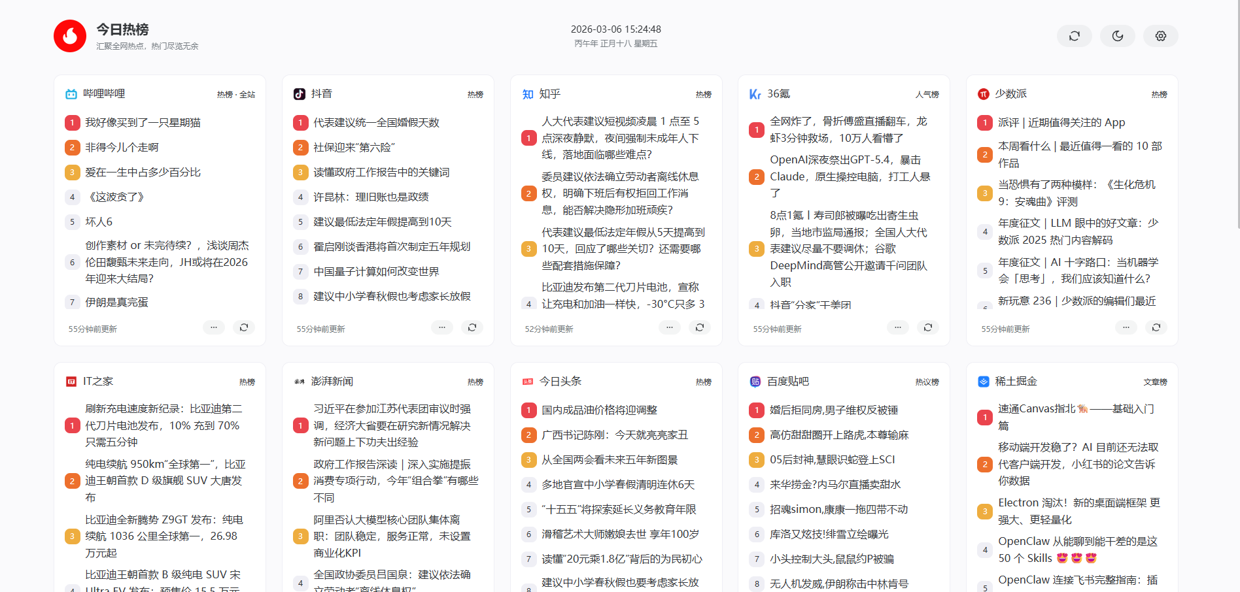Open more options on the 知乎 card

(x=670, y=327)
